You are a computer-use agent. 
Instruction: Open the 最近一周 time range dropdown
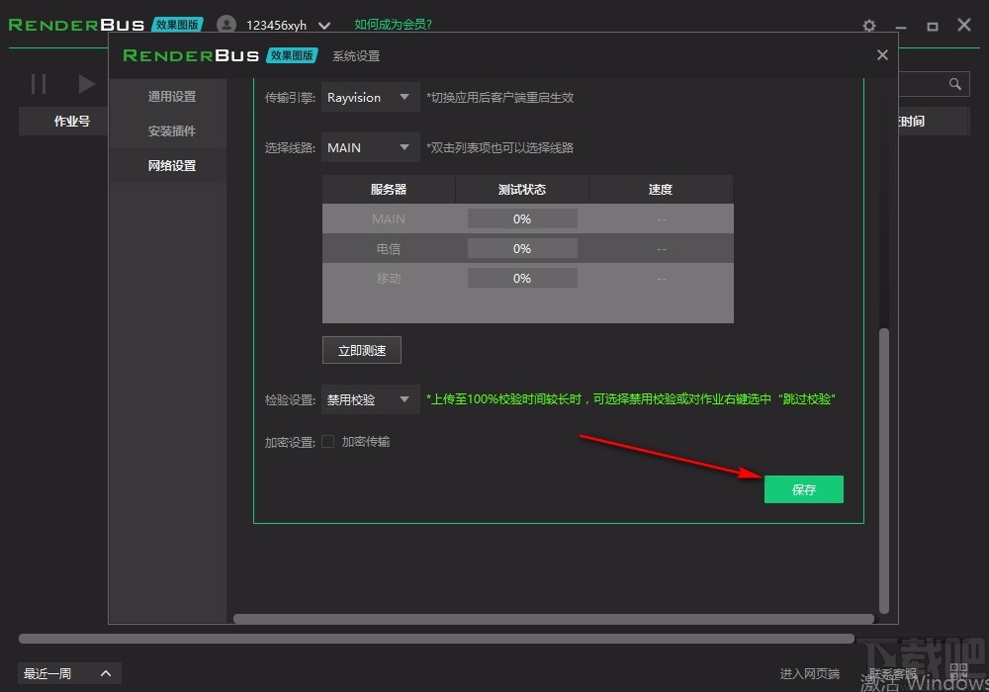pyautogui.click(x=69, y=673)
